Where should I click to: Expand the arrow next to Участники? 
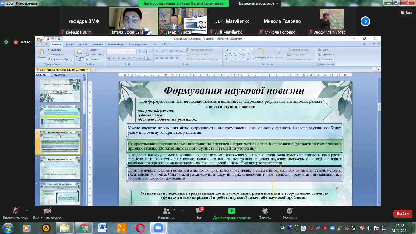tap(183, 211)
